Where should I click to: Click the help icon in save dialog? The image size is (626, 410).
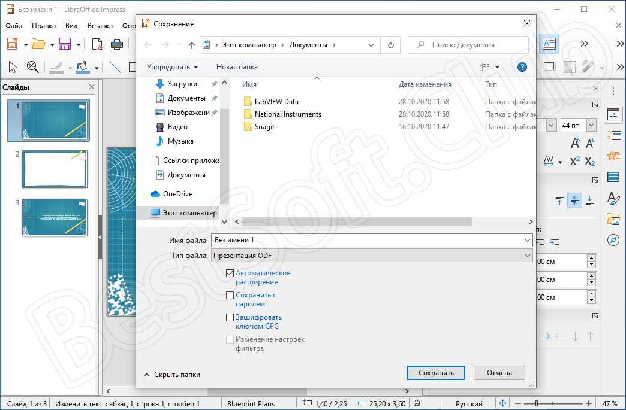click(522, 67)
